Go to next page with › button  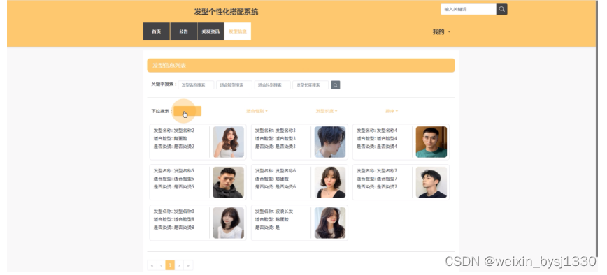(x=179, y=265)
